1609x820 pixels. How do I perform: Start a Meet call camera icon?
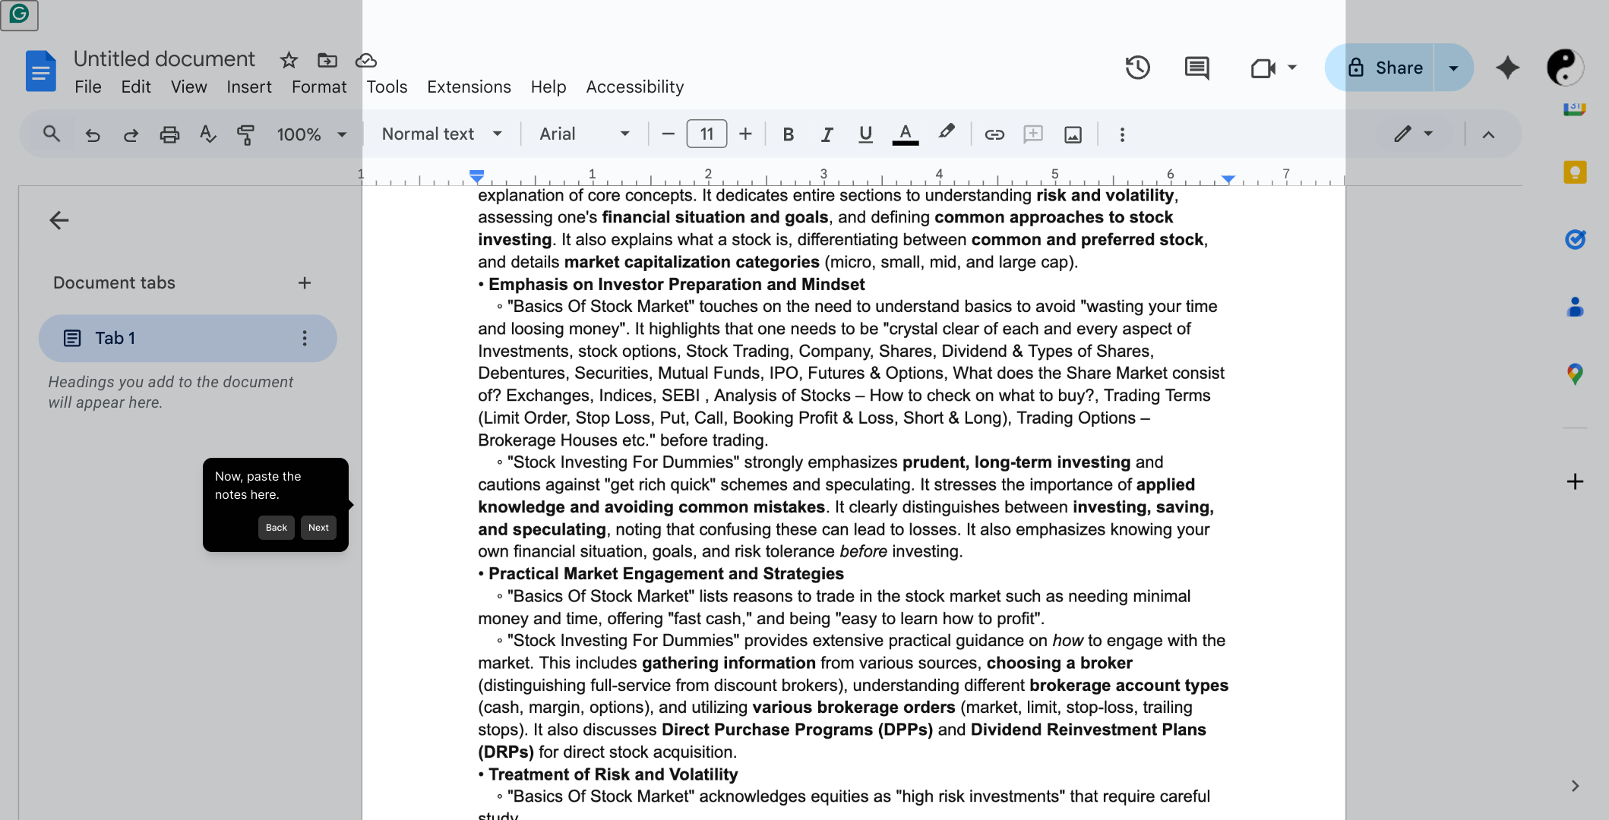pyautogui.click(x=1263, y=68)
